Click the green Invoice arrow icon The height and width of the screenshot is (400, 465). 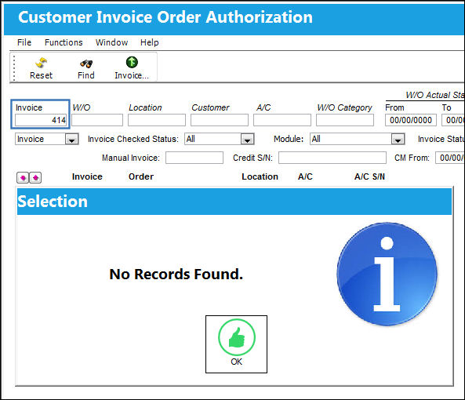coord(132,62)
